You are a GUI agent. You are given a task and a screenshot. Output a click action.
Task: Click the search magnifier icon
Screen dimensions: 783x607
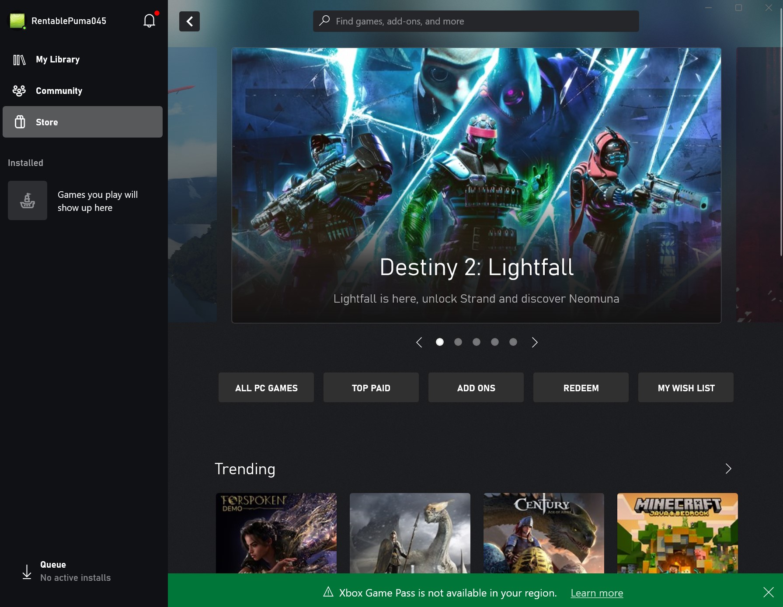point(324,21)
